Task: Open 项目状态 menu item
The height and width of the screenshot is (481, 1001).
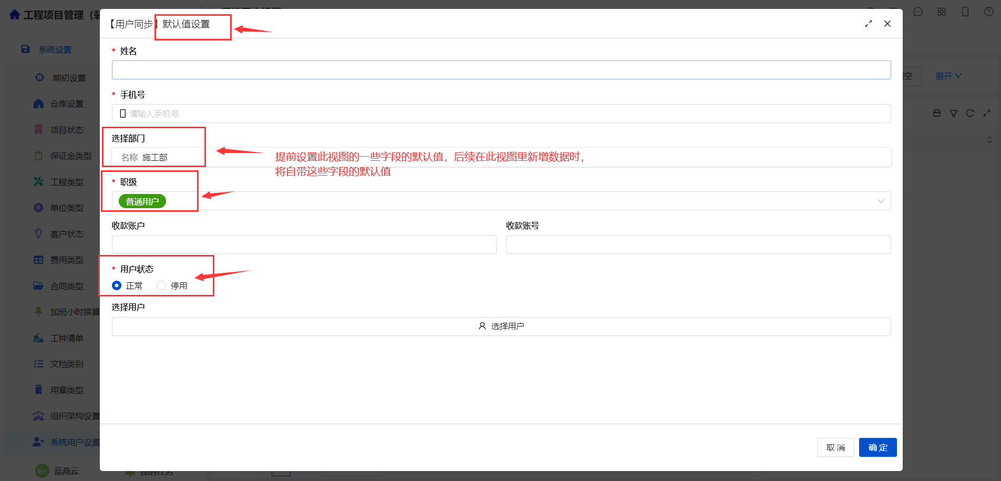Action: (67, 130)
